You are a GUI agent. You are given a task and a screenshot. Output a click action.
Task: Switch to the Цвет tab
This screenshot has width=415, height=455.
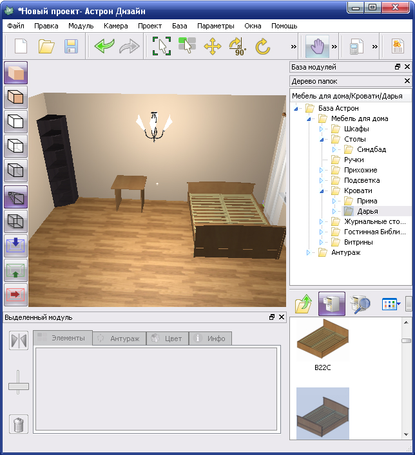pos(167,339)
